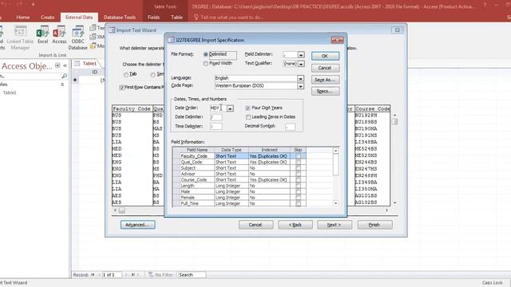Click Cancel in Import Text Wizard
The width and height of the screenshot is (511, 287).
pos(255,225)
